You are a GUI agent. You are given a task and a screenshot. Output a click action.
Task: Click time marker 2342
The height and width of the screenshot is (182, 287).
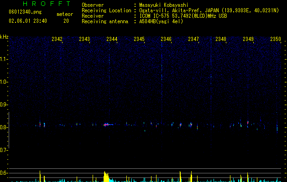(57, 39)
